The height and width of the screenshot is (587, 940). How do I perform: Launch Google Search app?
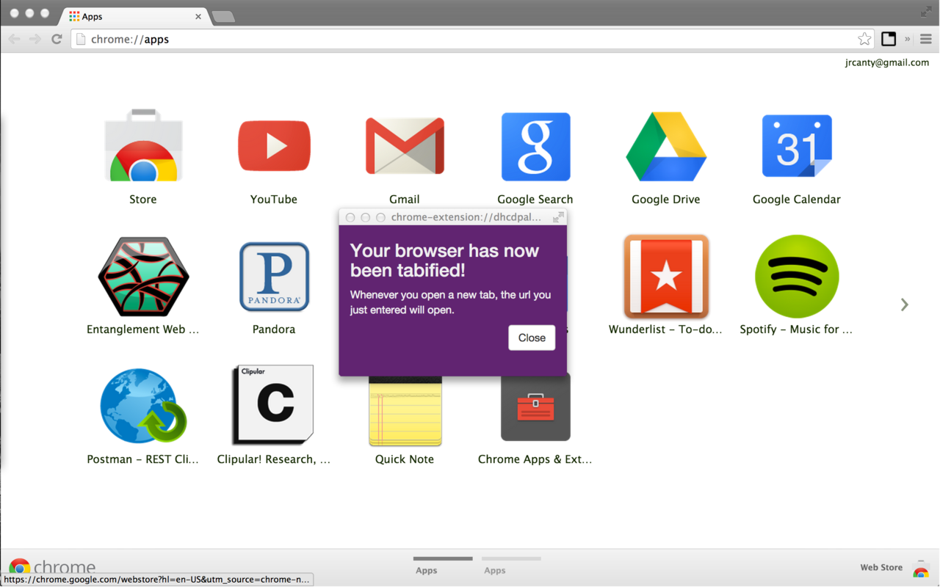535,146
